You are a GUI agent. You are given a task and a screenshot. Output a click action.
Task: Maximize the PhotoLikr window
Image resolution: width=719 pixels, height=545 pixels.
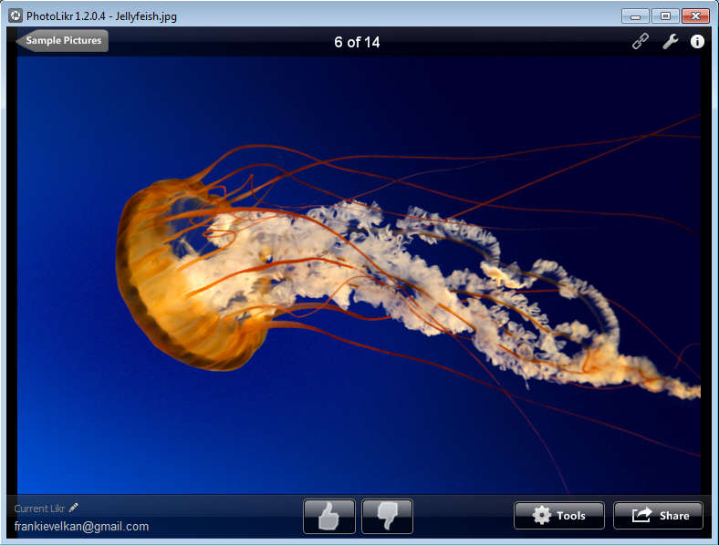tap(665, 16)
